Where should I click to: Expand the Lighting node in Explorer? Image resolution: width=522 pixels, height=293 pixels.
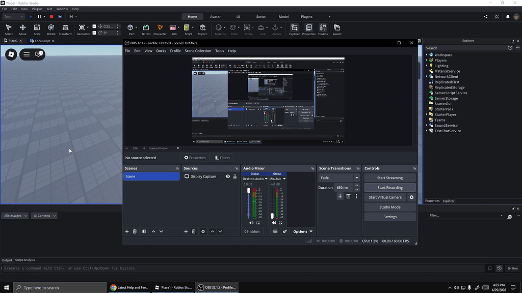pyautogui.click(x=427, y=66)
